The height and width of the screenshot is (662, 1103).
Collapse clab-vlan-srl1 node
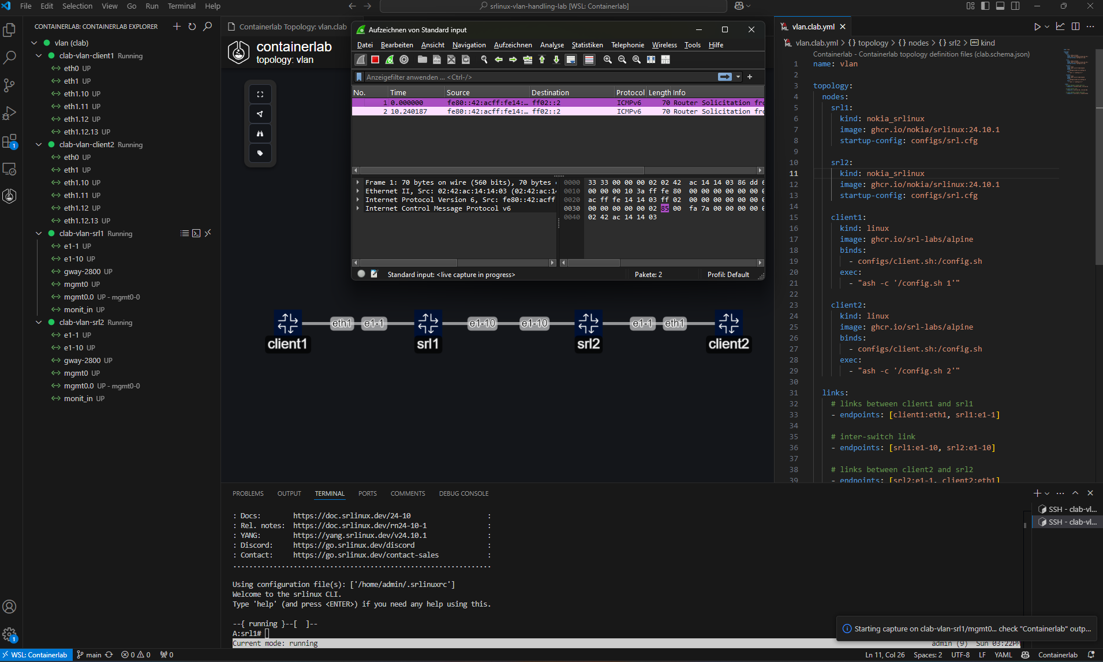[x=39, y=233]
